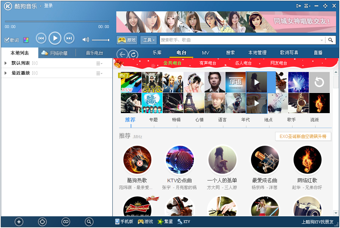The width and height of the screenshot is (340, 228).
Task: Select 有声电台 category
Action: pyautogui.click(x=208, y=63)
